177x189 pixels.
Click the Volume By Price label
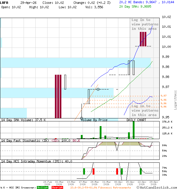pos(94,120)
